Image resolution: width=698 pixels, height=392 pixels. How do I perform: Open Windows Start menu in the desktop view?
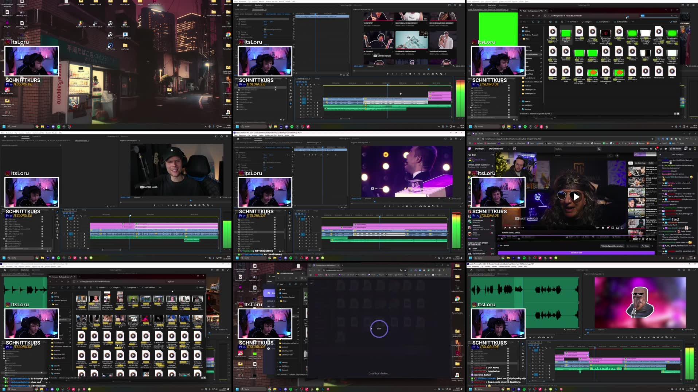(x=4, y=127)
